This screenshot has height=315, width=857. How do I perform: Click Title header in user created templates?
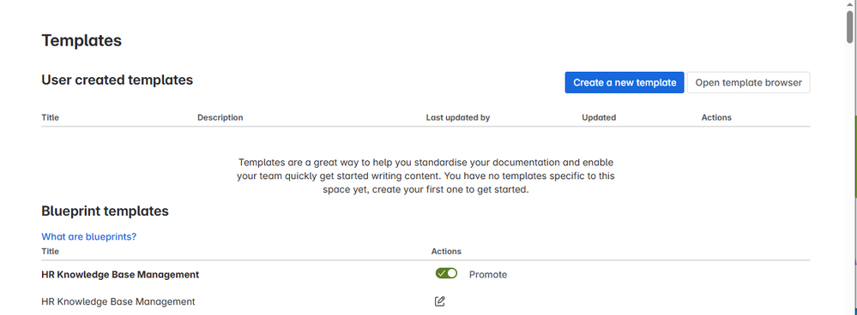51,117
